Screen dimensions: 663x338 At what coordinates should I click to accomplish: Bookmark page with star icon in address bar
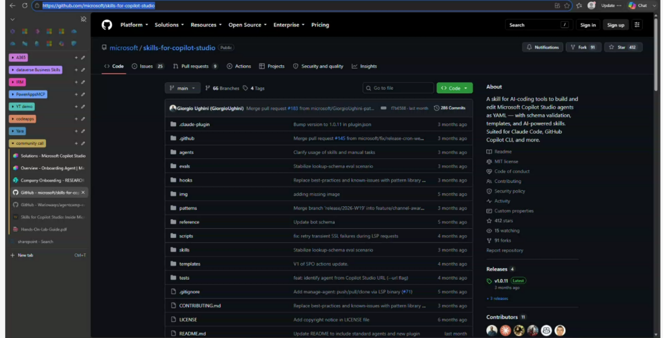coord(567,5)
